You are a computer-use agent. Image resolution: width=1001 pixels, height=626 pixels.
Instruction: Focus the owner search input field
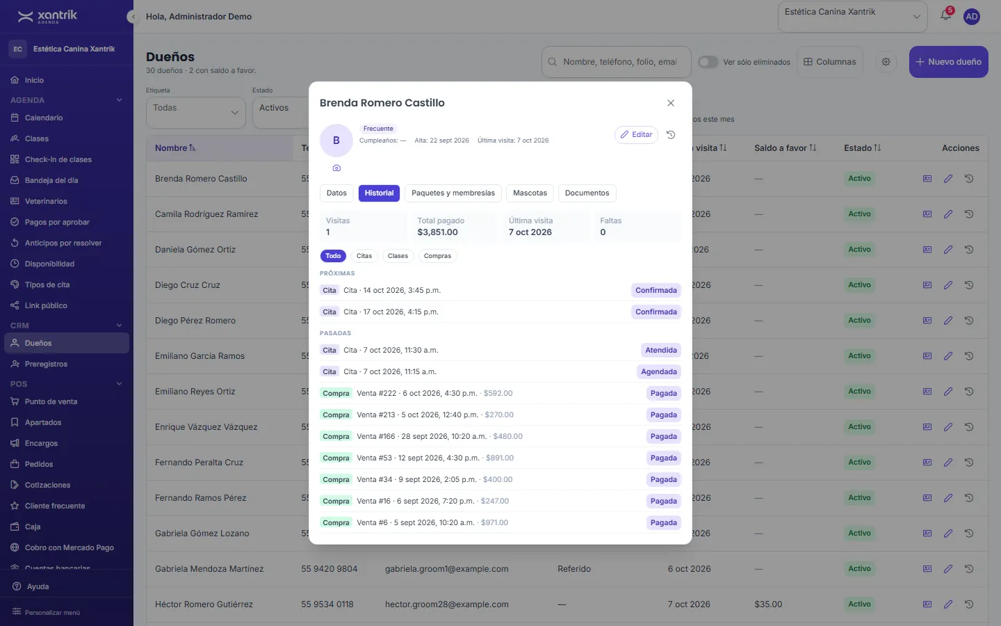pyautogui.click(x=617, y=62)
